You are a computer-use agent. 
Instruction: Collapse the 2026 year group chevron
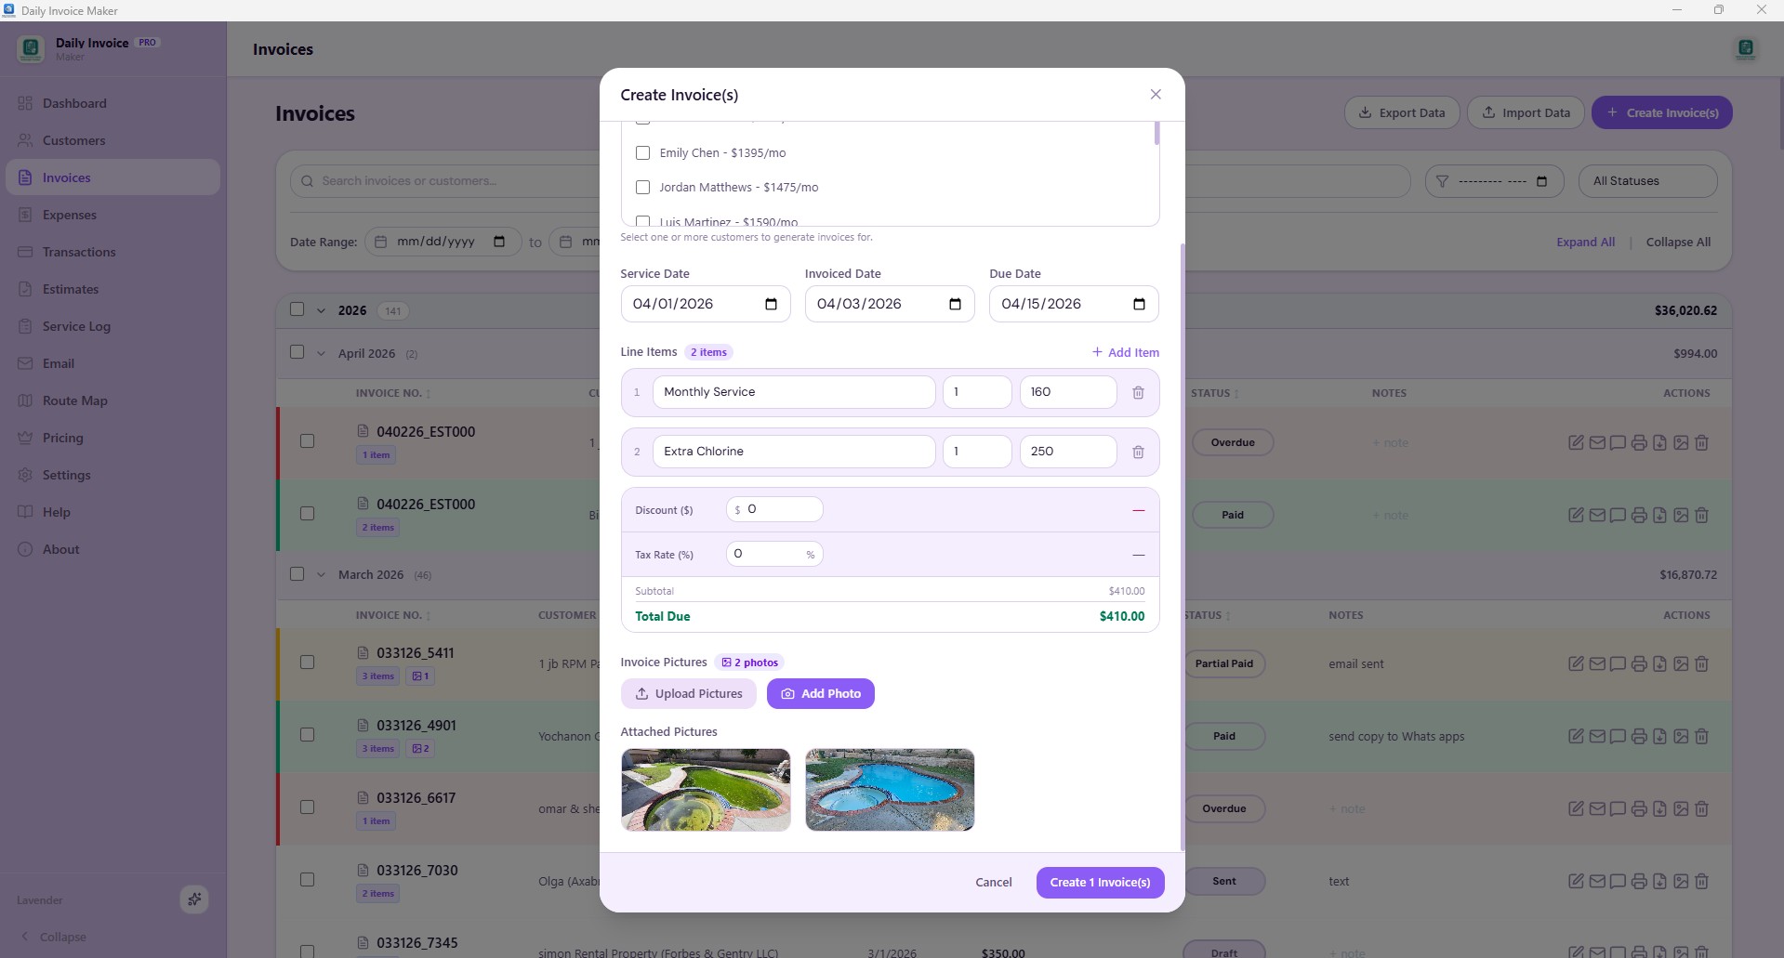pos(321,309)
